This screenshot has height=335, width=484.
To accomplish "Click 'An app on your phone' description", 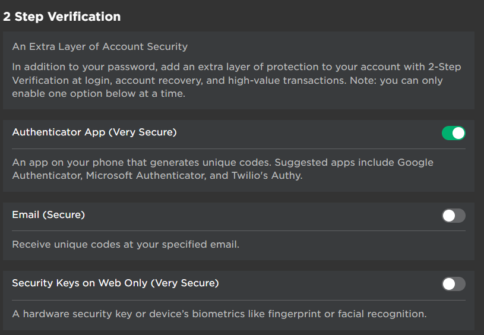I will point(65,162).
